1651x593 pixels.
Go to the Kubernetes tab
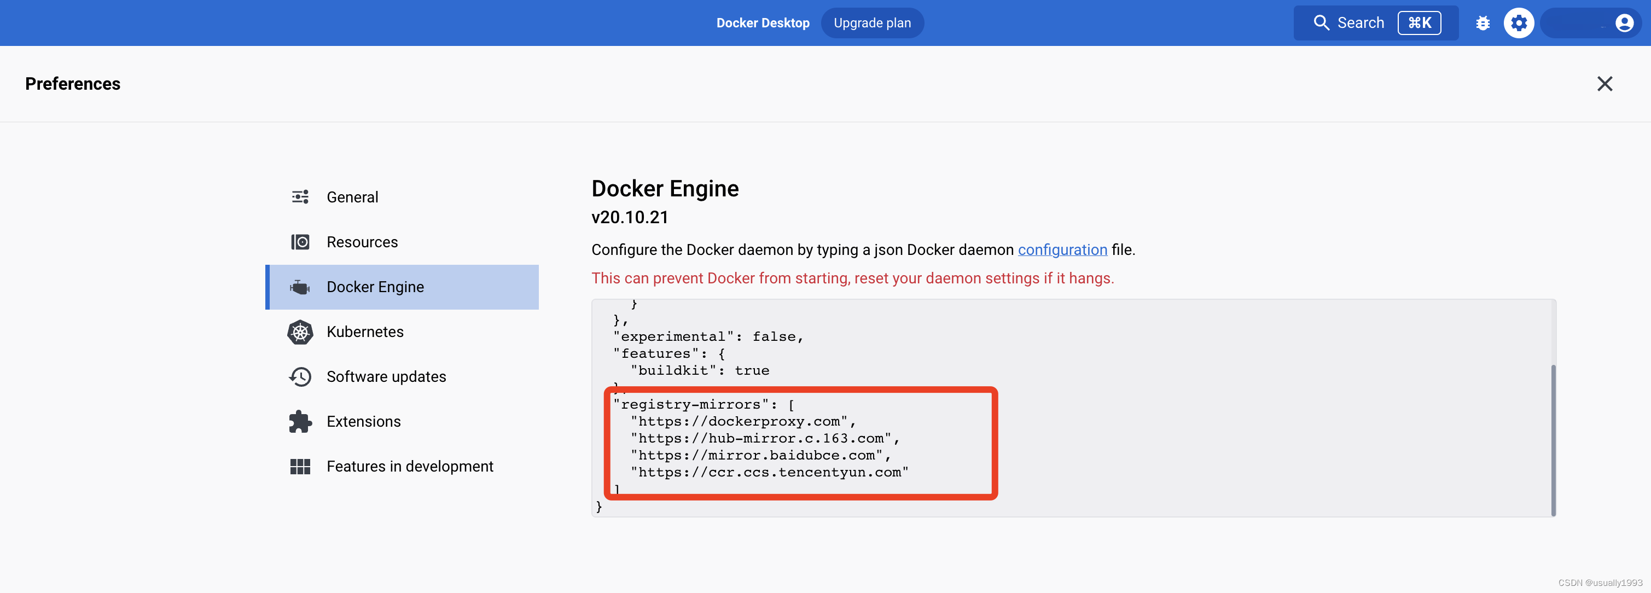click(x=403, y=332)
